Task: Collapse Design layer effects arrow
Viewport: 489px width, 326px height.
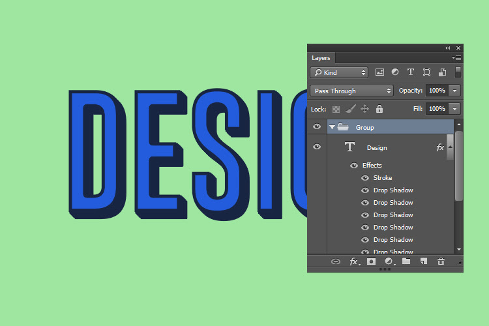Action: [451, 147]
